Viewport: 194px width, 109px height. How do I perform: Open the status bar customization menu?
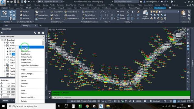pyautogui.click(x=192, y=101)
